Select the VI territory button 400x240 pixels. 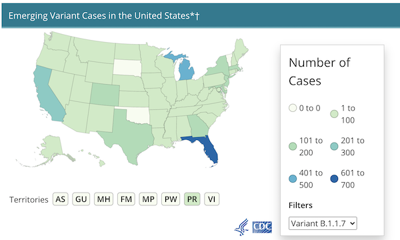[212, 199]
